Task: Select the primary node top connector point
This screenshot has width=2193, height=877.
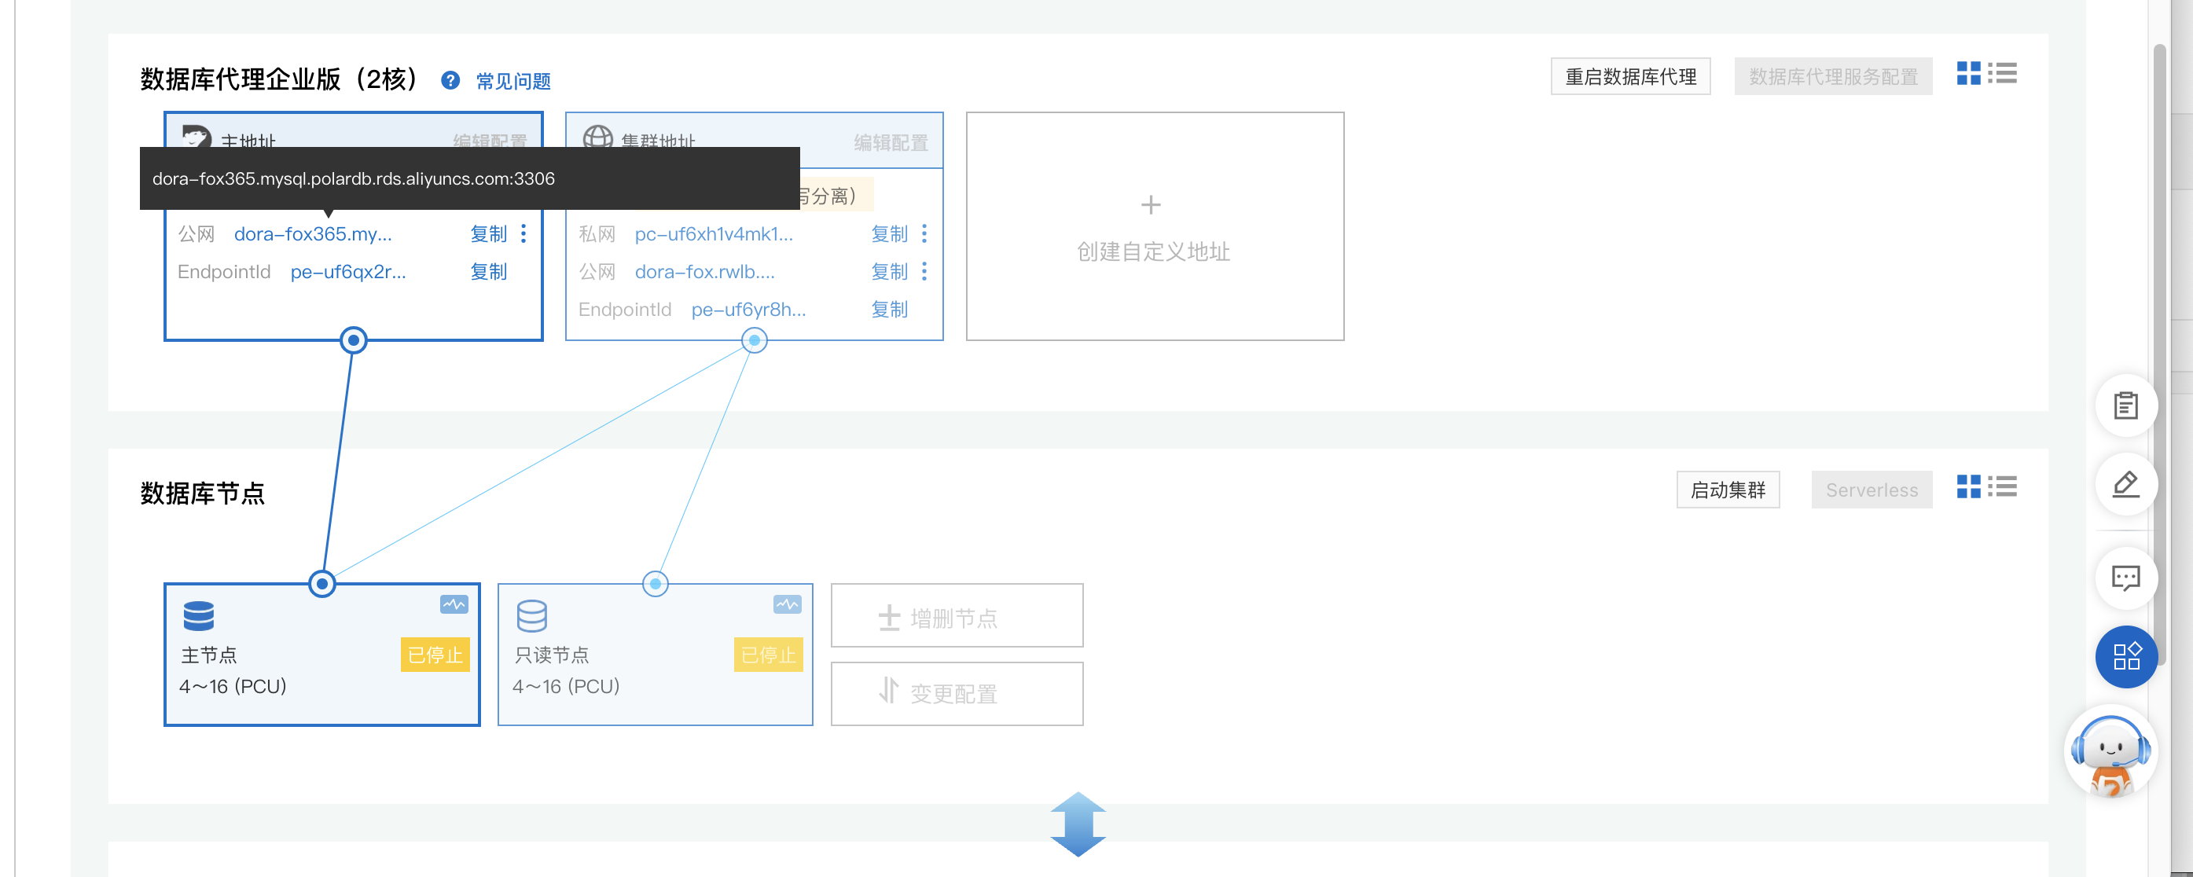Action: [x=321, y=583]
